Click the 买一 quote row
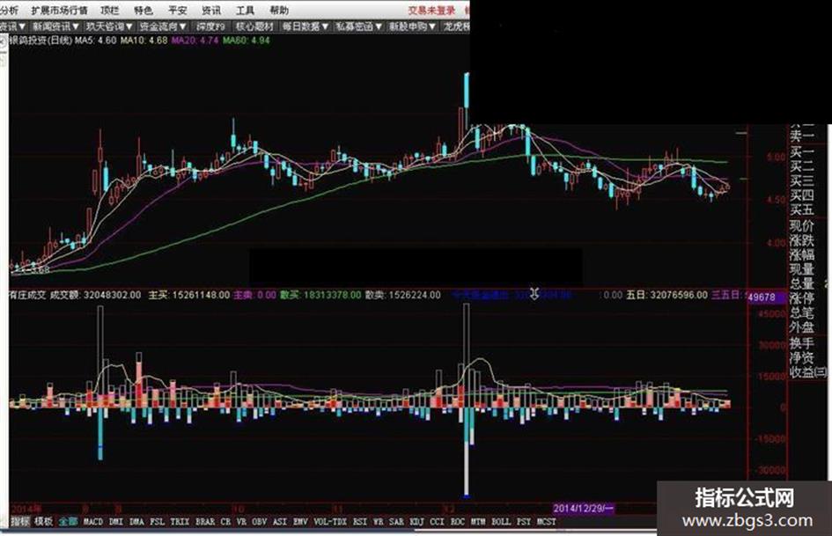832x536 pixels. [802, 152]
